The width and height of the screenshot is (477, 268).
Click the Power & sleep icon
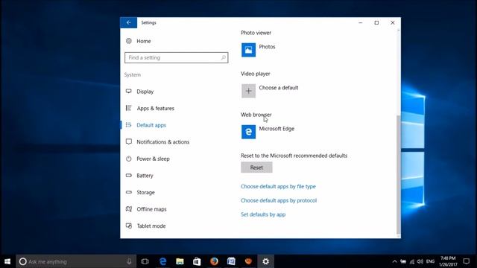click(129, 159)
